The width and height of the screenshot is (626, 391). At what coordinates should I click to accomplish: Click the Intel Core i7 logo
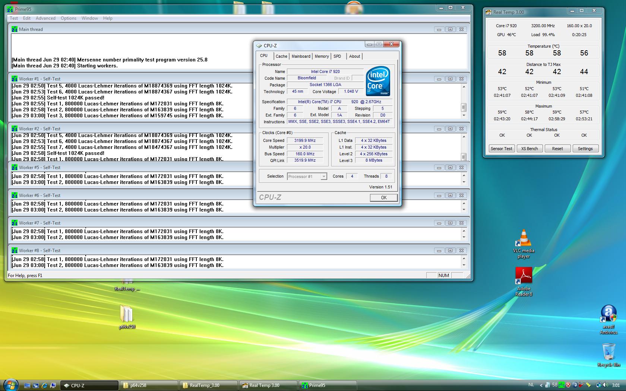[x=378, y=81]
